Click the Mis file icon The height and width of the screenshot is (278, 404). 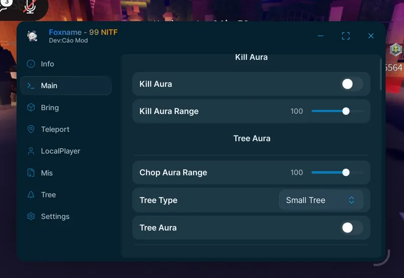(31, 173)
